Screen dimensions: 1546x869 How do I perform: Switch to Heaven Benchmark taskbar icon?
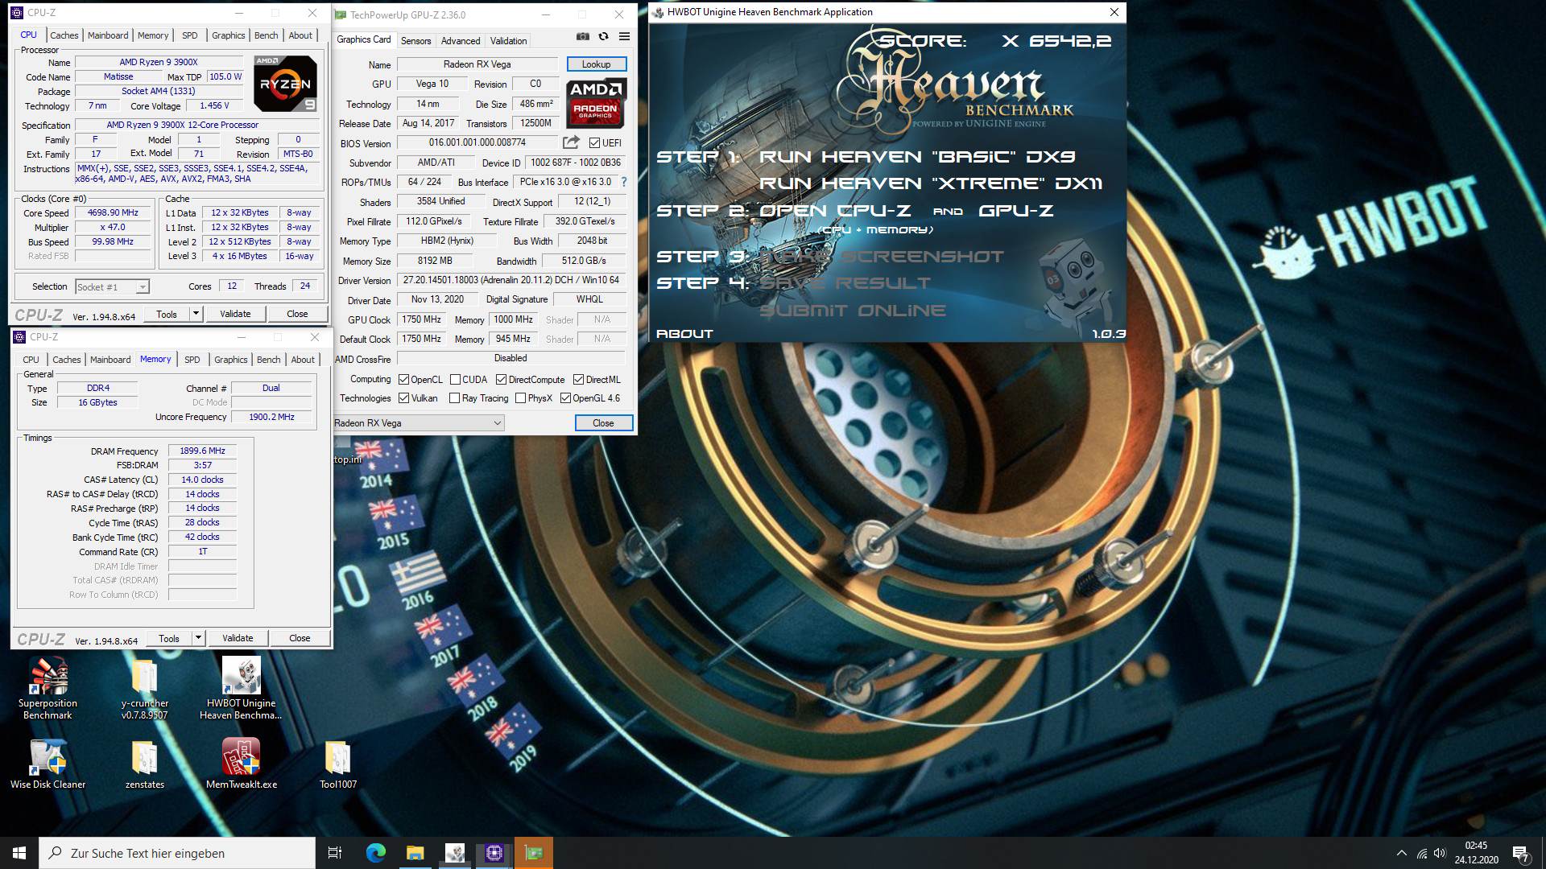click(x=454, y=853)
